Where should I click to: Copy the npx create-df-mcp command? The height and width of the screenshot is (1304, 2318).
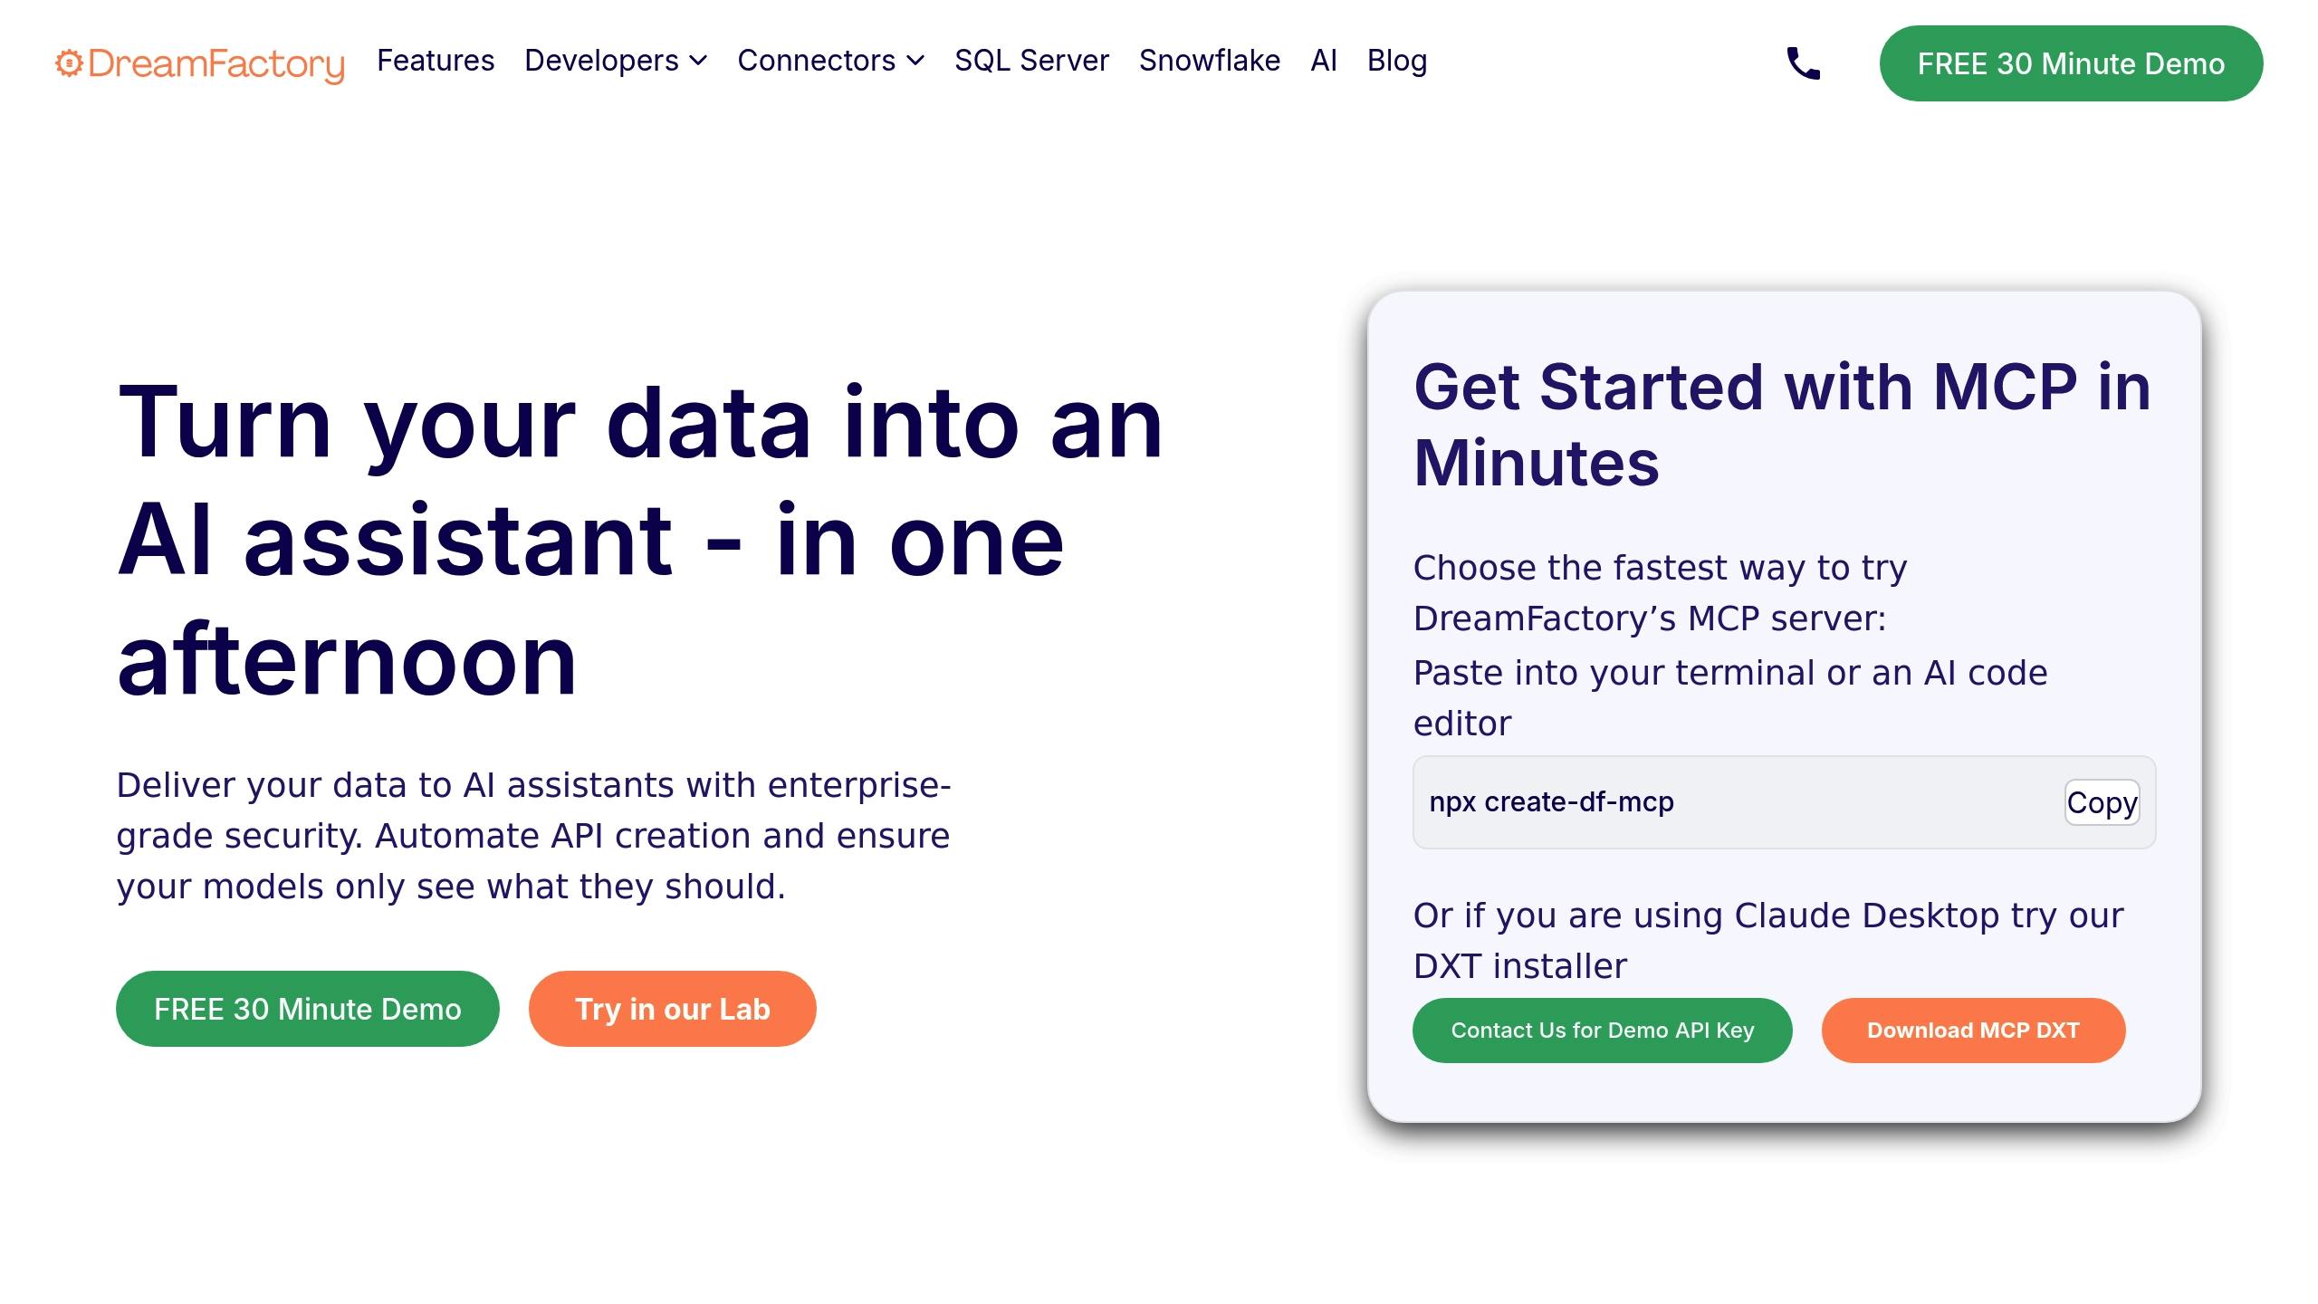tap(2102, 802)
